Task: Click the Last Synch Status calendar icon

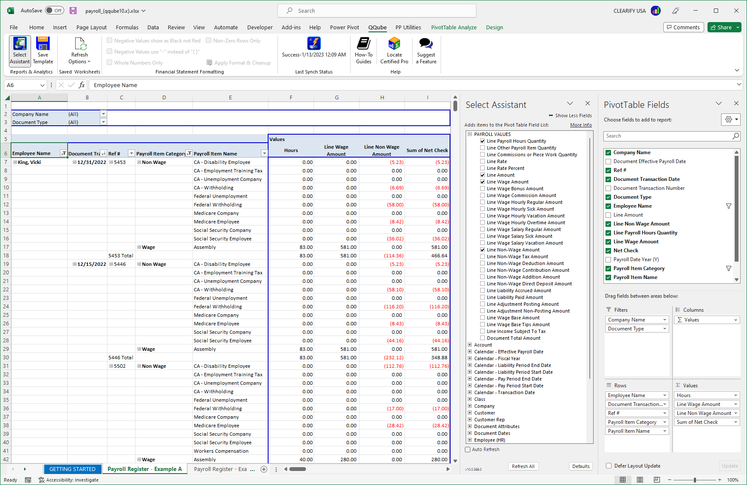Action: pos(314,44)
